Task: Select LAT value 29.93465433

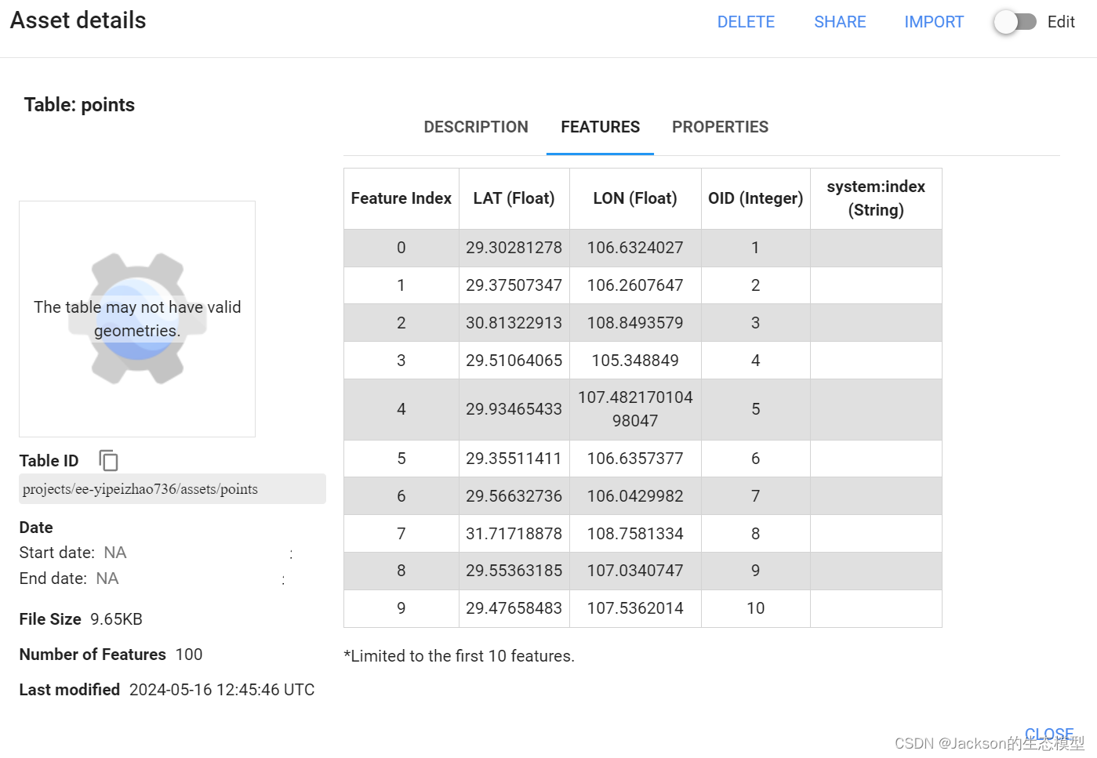Action: pos(514,409)
